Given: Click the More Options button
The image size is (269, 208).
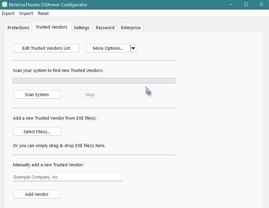Looking at the screenshot, I should 108,48.
